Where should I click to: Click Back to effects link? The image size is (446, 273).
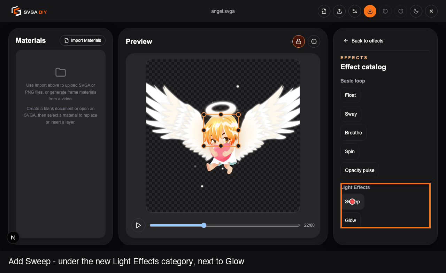(x=363, y=41)
